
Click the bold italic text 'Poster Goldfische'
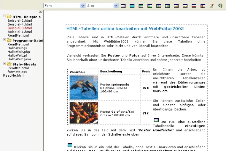[x=155, y=130]
